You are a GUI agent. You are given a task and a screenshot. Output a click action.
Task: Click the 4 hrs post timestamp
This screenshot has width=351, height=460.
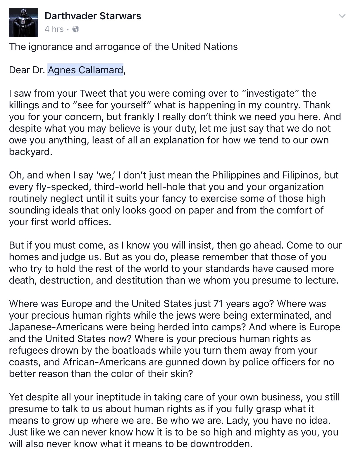click(x=54, y=29)
